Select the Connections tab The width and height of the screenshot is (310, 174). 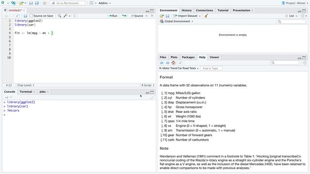point(204,10)
